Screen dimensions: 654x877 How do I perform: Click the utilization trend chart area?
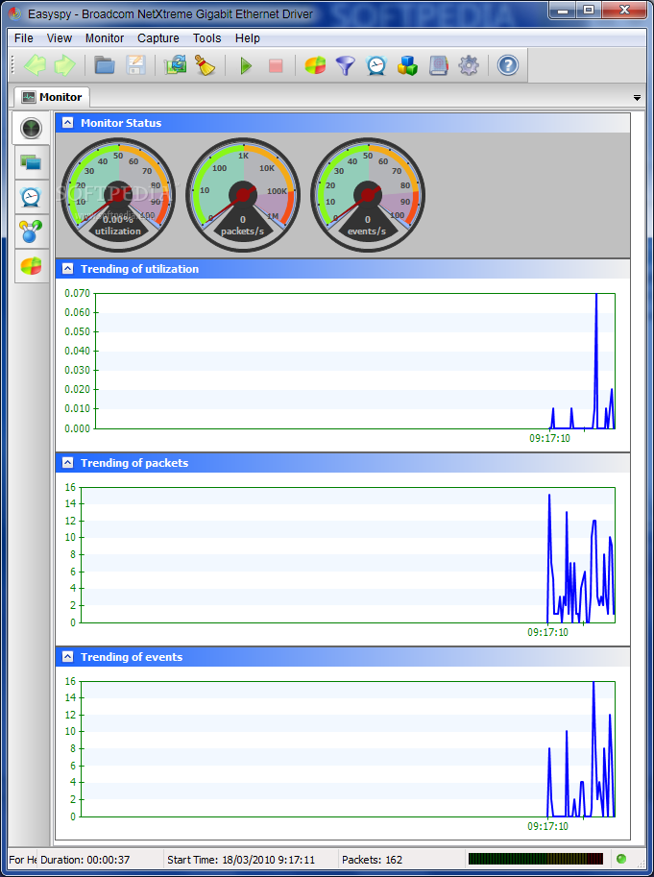(x=355, y=361)
